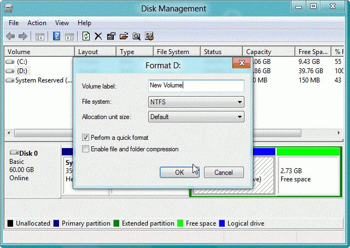Click the open folder toolbar icon

[x=124, y=36]
